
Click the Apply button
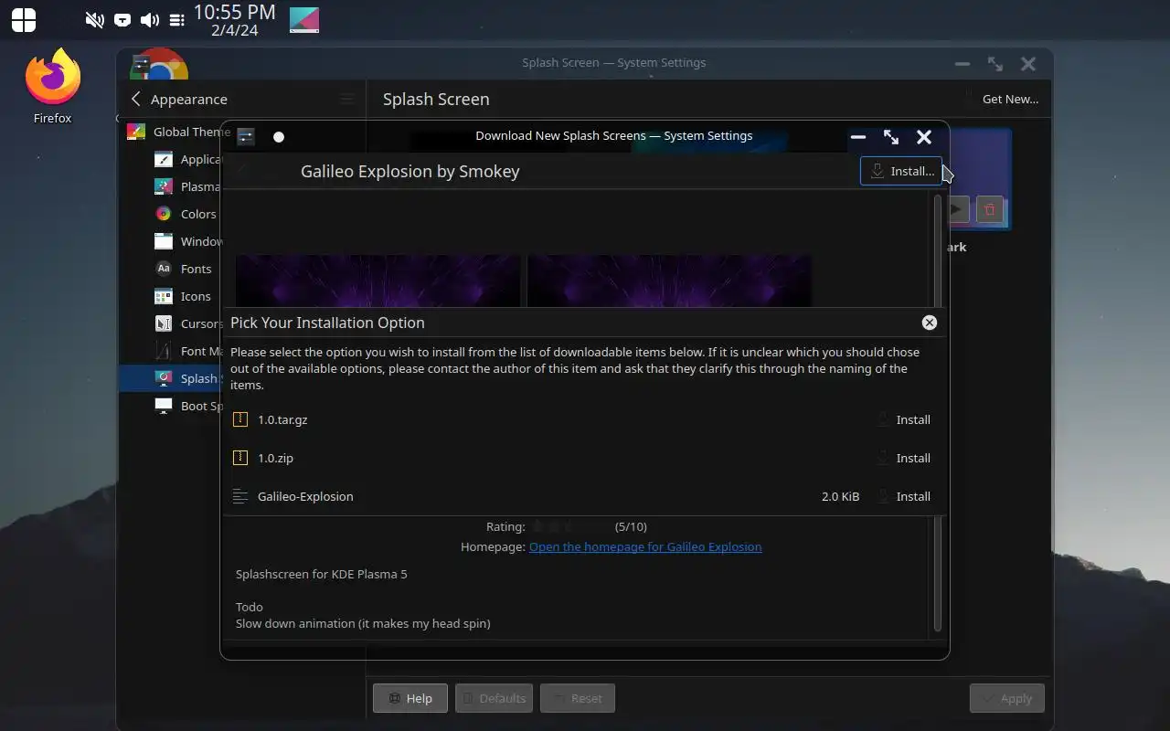(1007, 698)
